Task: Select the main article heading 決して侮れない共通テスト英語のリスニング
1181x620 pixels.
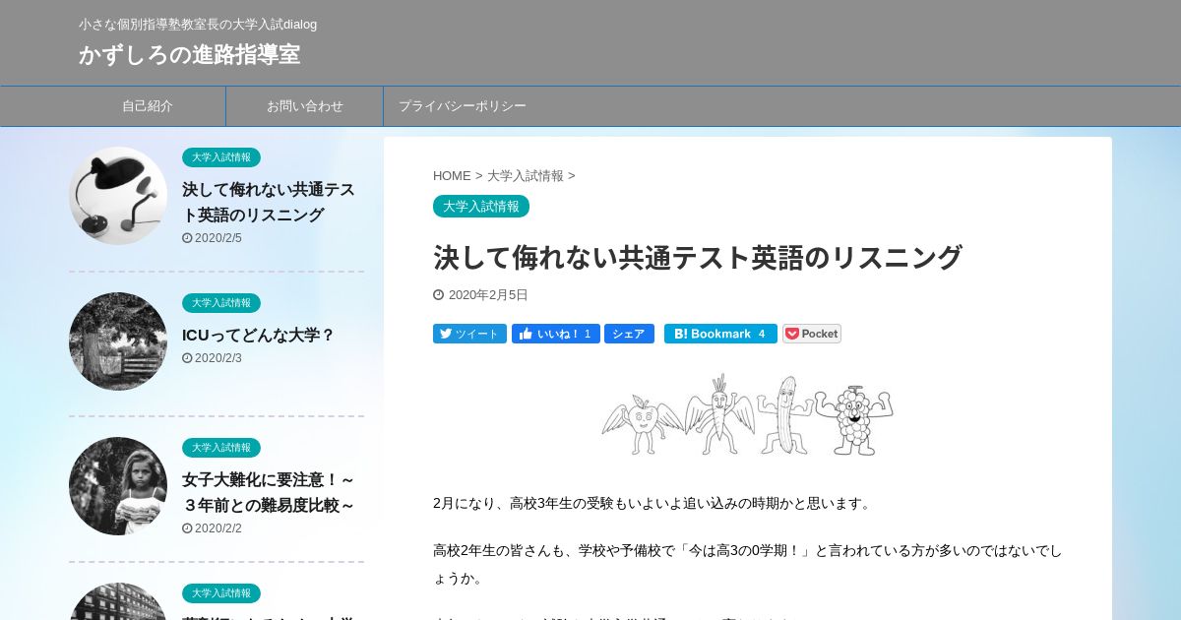Action: [x=698, y=258]
